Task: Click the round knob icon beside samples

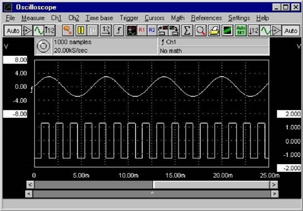Action: (44, 46)
